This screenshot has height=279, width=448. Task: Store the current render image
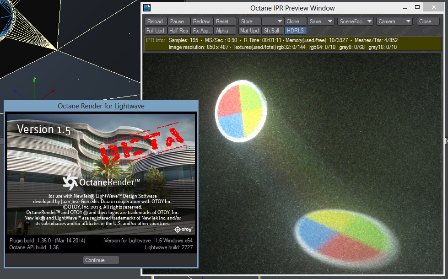coord(249,21)
